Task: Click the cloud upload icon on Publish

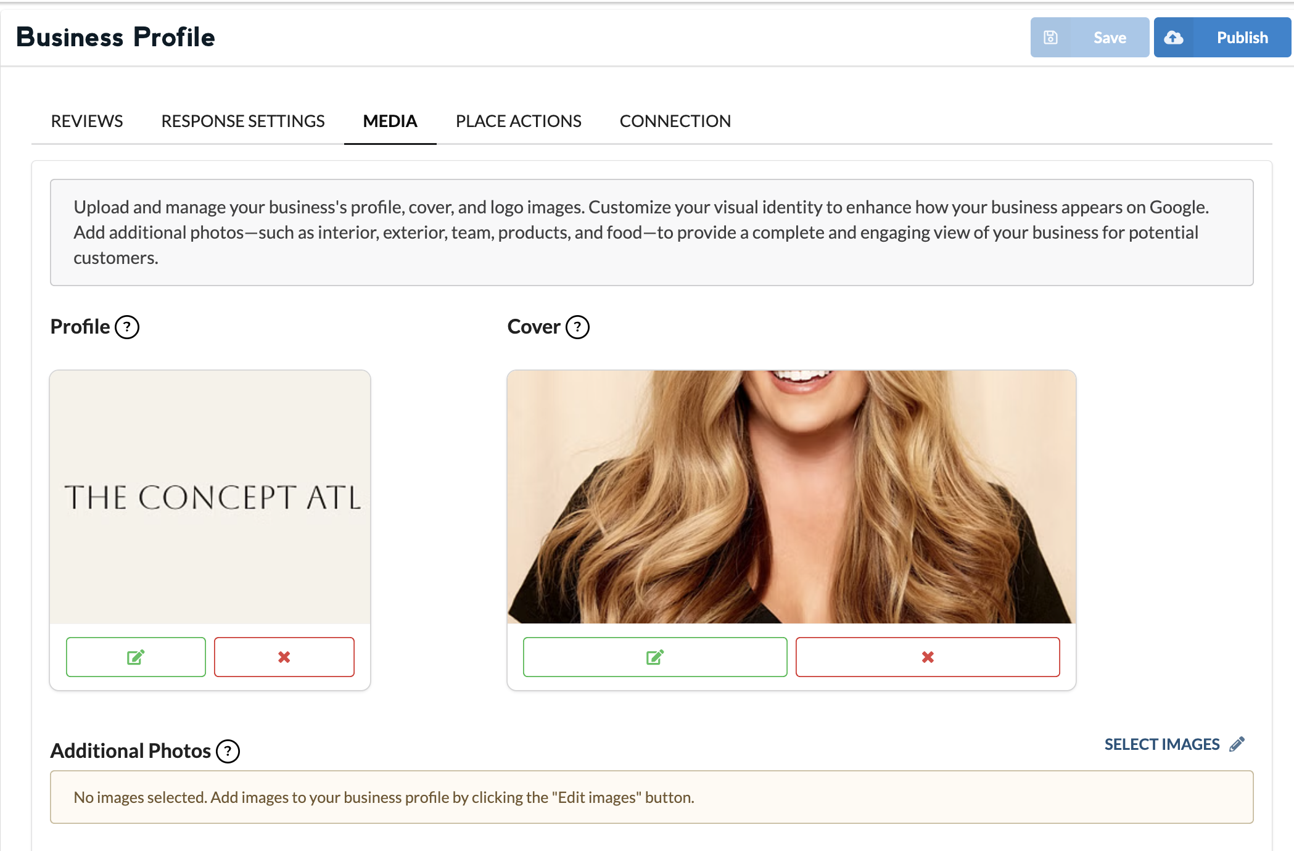Action: click(x=1173, y=38)
